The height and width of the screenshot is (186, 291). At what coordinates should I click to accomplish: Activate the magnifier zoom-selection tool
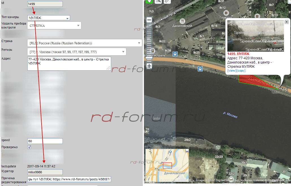click(x=158, y=1)
